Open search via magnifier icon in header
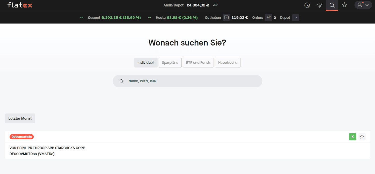 pos(332,5)
